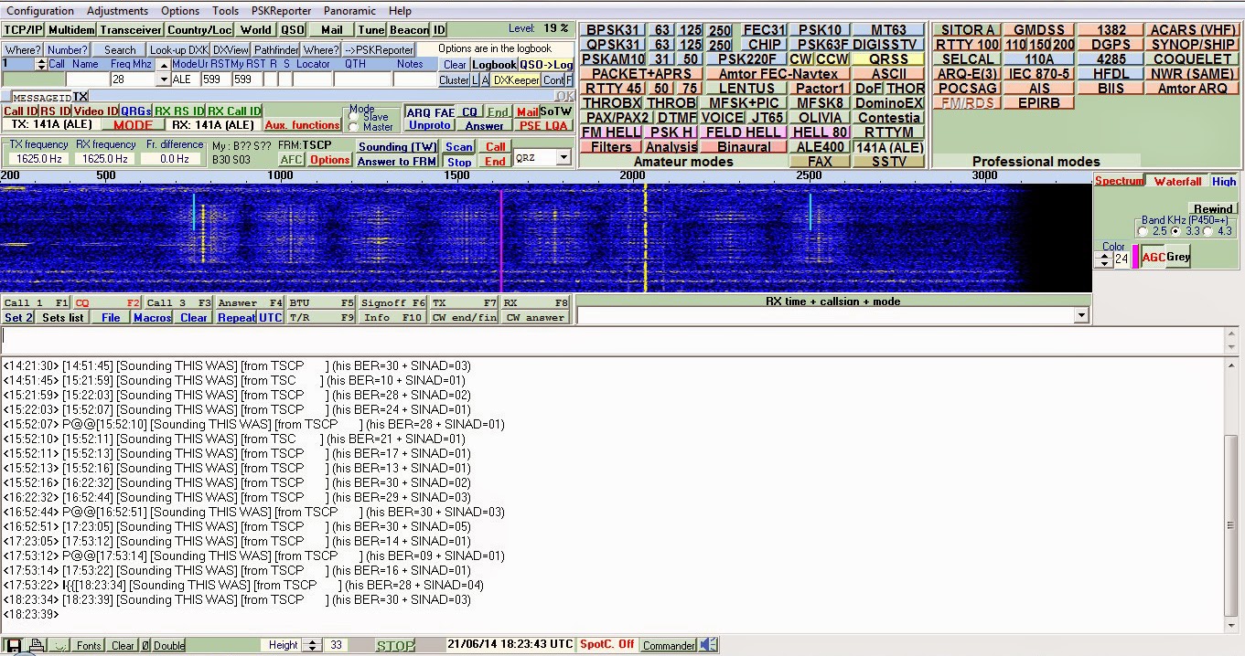Click the Ø slashed-zero button

pyautogui.click(x=145, y=645)
